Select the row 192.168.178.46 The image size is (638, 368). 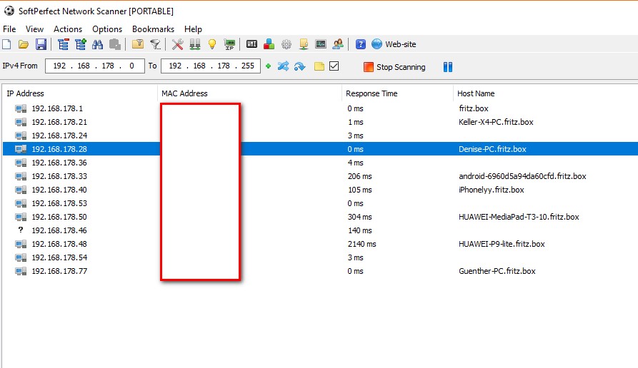click(320, 230)
